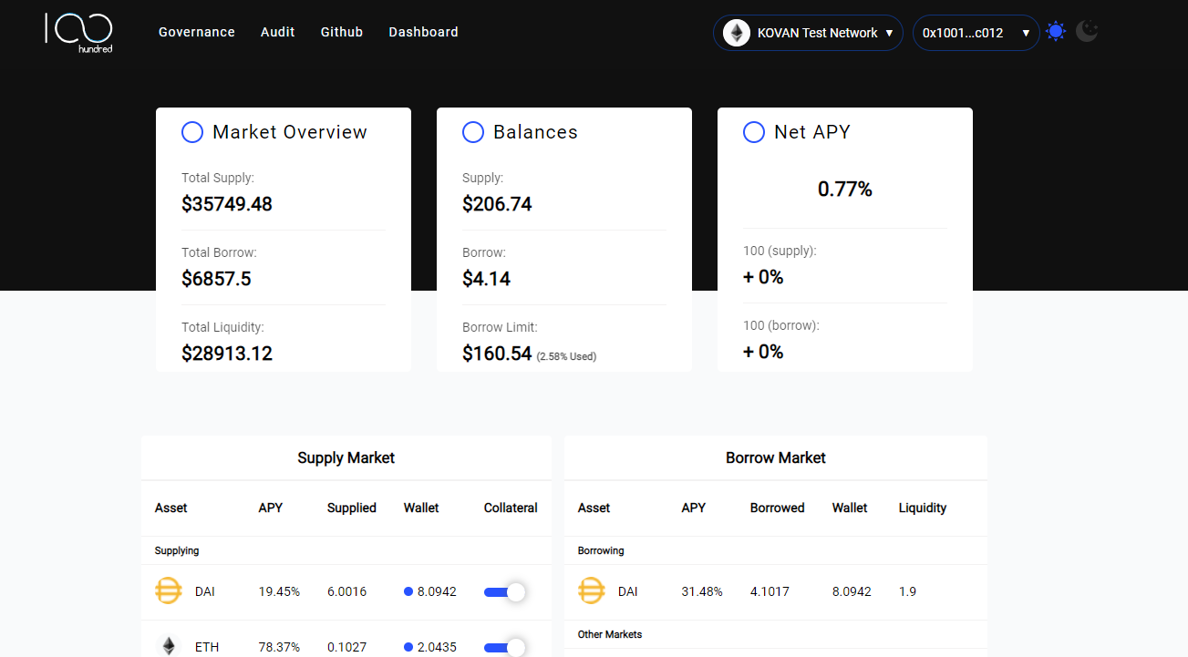Open the Governance menu item

196,32
